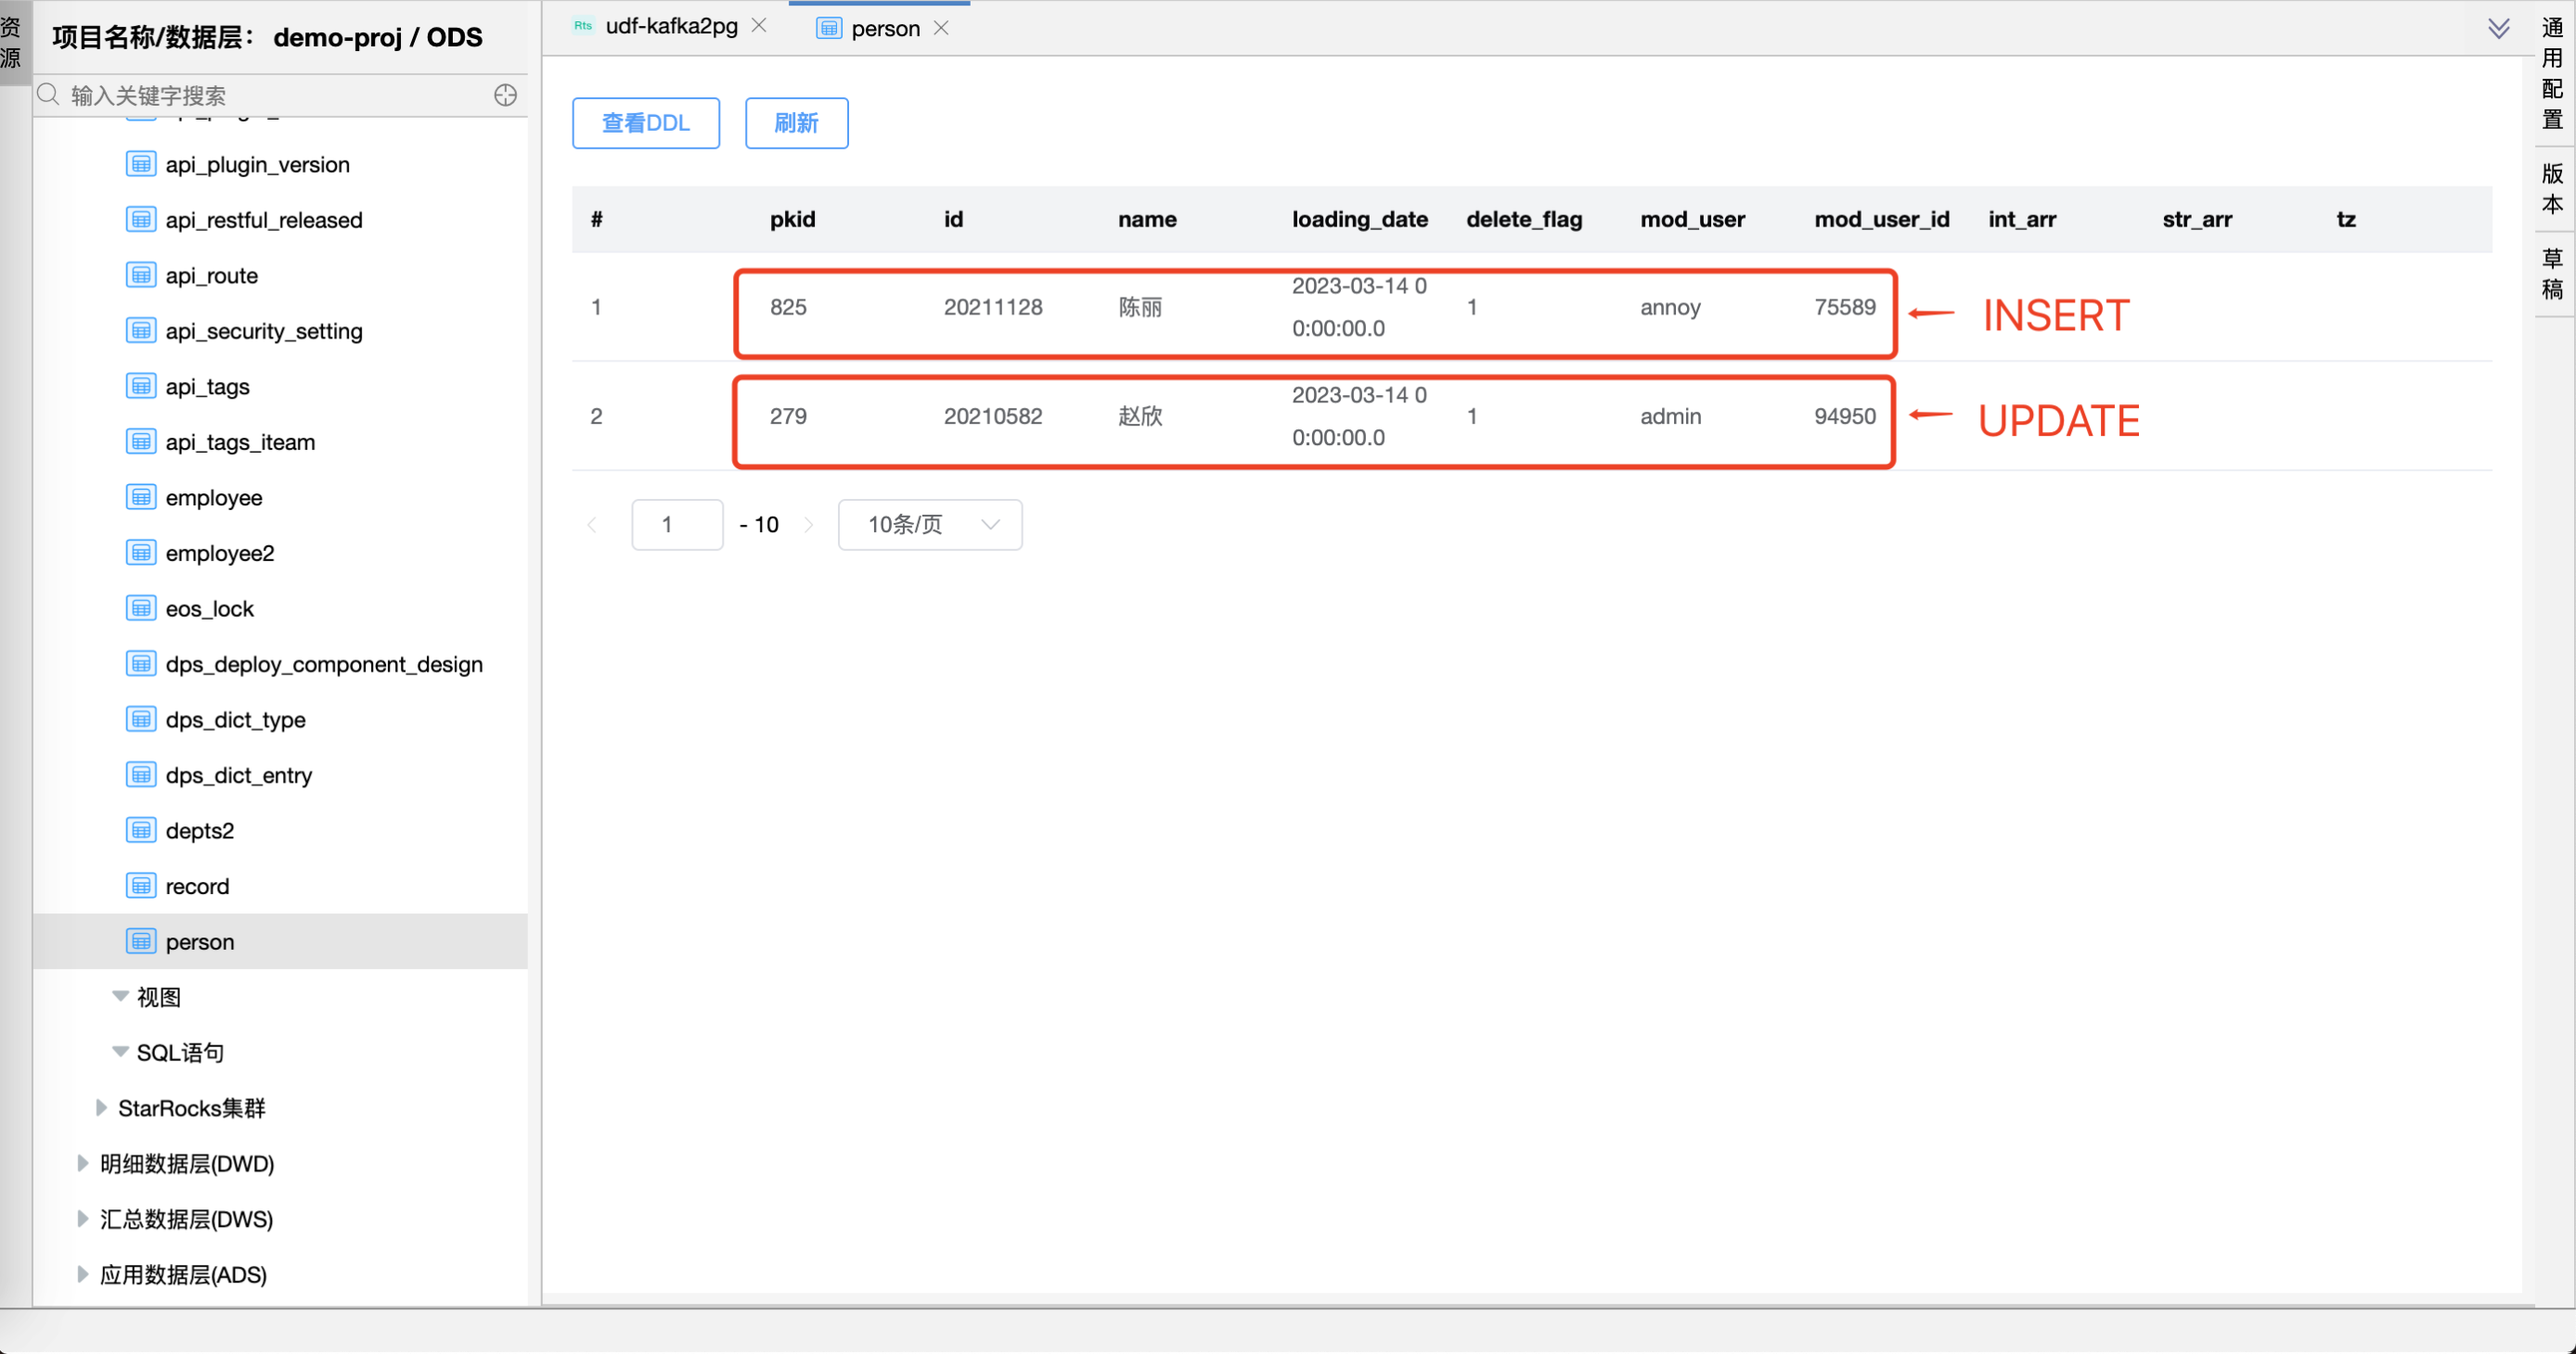Screen dimensions: 2576x1354
Task: Click next page arrow in pagination
Action: coord(808,525)
